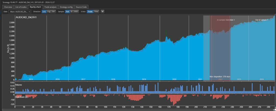Click the 0.62 volume axis value
The width and height of the screenshot is (276, 111).
point(12,82)
